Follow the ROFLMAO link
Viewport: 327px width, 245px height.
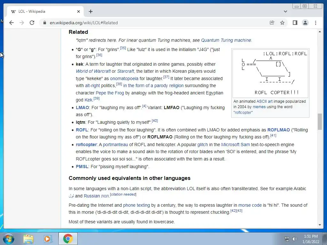278,130
